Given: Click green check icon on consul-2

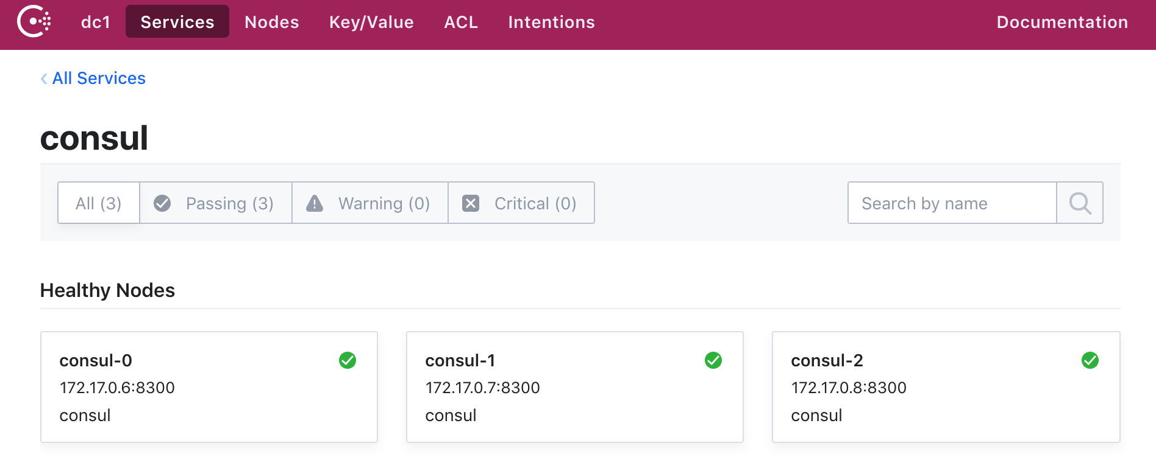Looking at the screenshot, I should [1090, 360].
